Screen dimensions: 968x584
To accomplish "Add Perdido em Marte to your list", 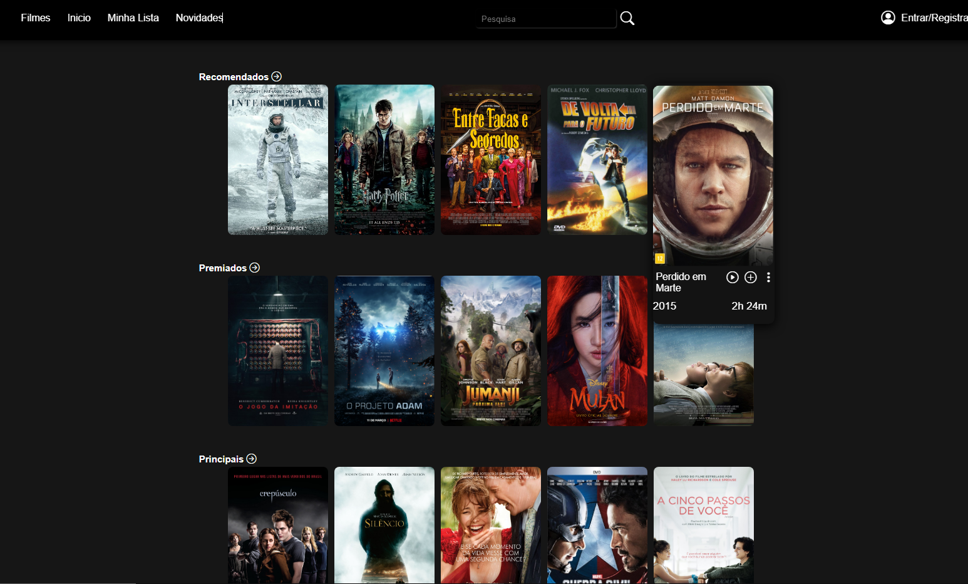I will pyautogui.click(x=750, y=277).
